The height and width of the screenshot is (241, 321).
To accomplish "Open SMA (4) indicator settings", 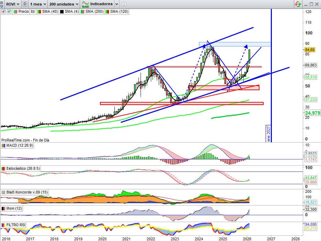I will point(69,11).
